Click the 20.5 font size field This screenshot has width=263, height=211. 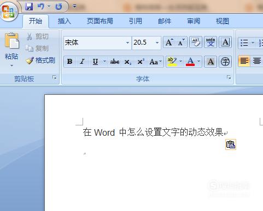pyautogui.click(x=143, y=43)
